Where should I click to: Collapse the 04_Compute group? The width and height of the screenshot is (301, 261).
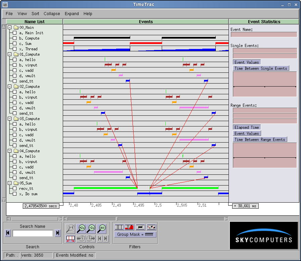point(10,151)
